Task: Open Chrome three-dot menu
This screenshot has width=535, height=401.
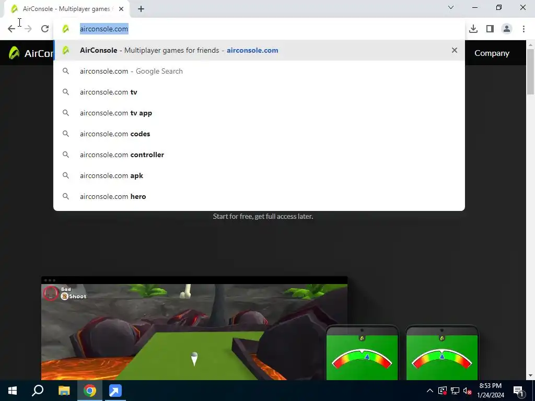Action: point(524,29)
